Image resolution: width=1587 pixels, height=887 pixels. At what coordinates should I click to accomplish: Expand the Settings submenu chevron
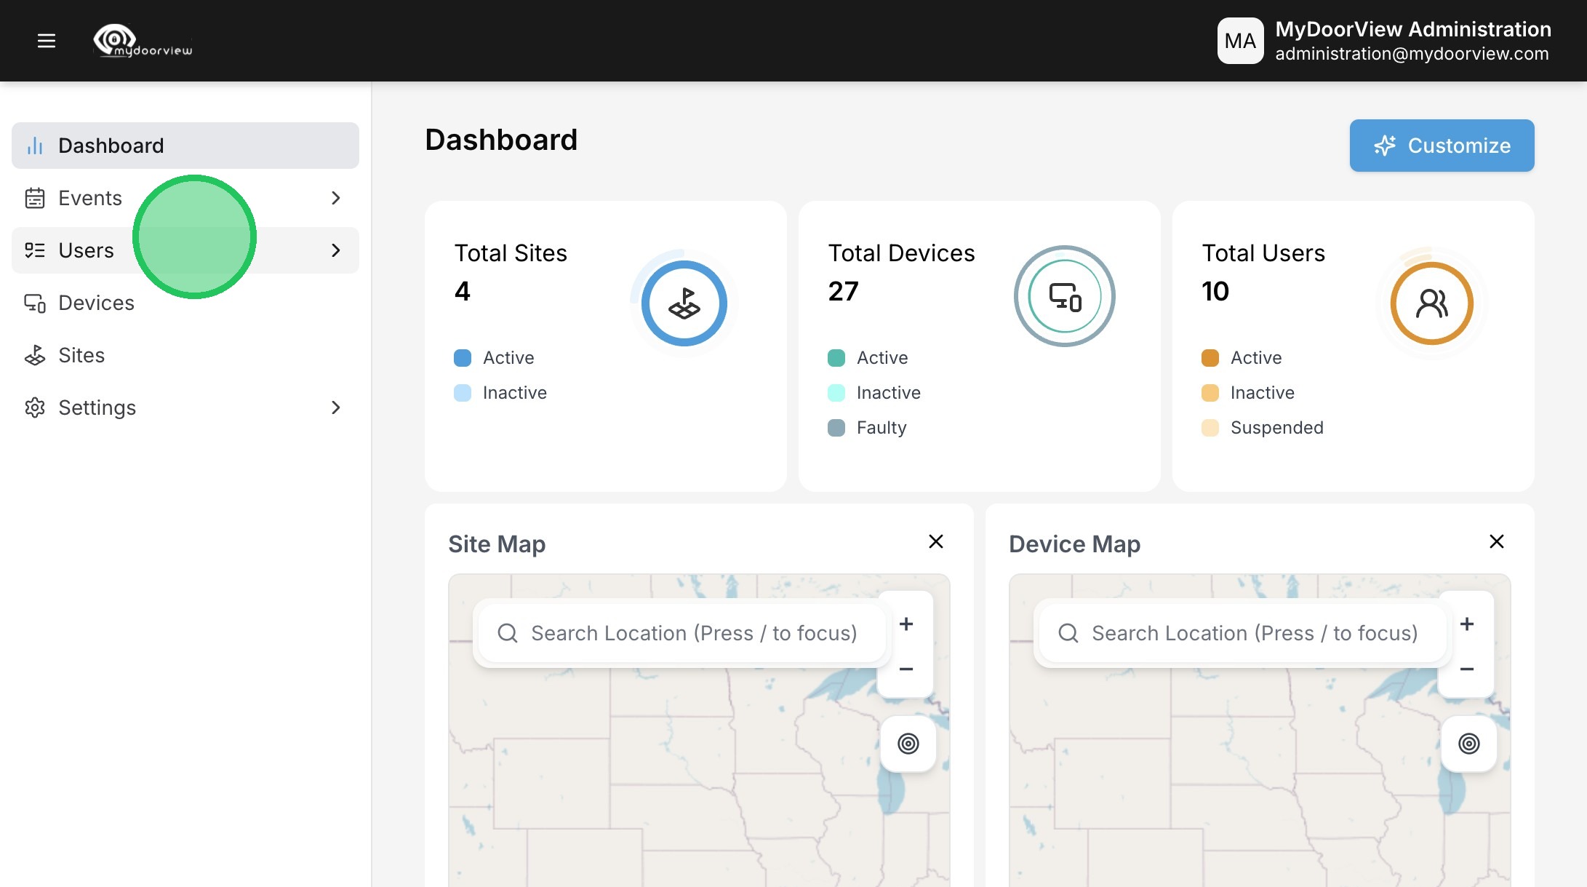coord(335,407)
